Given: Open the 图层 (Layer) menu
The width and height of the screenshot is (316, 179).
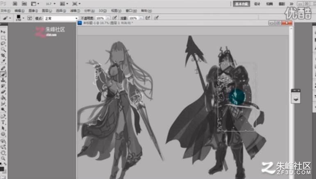Looking at the screenshot, I should (47, 11).
